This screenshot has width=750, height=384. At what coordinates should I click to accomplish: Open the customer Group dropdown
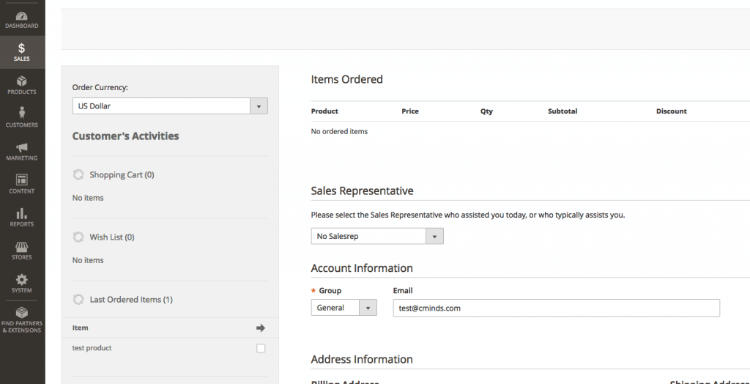click(x=344, y=308)
